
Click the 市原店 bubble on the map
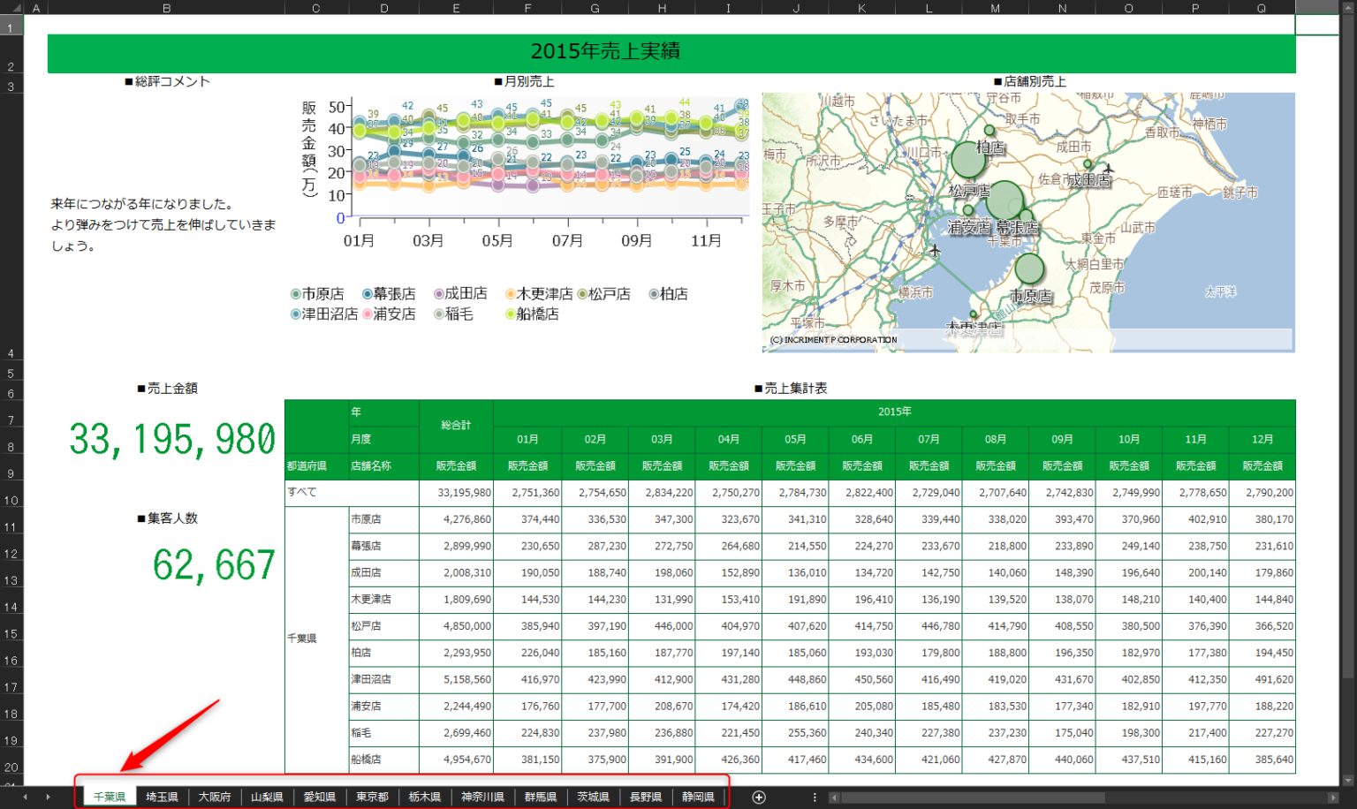point(1029,268)
